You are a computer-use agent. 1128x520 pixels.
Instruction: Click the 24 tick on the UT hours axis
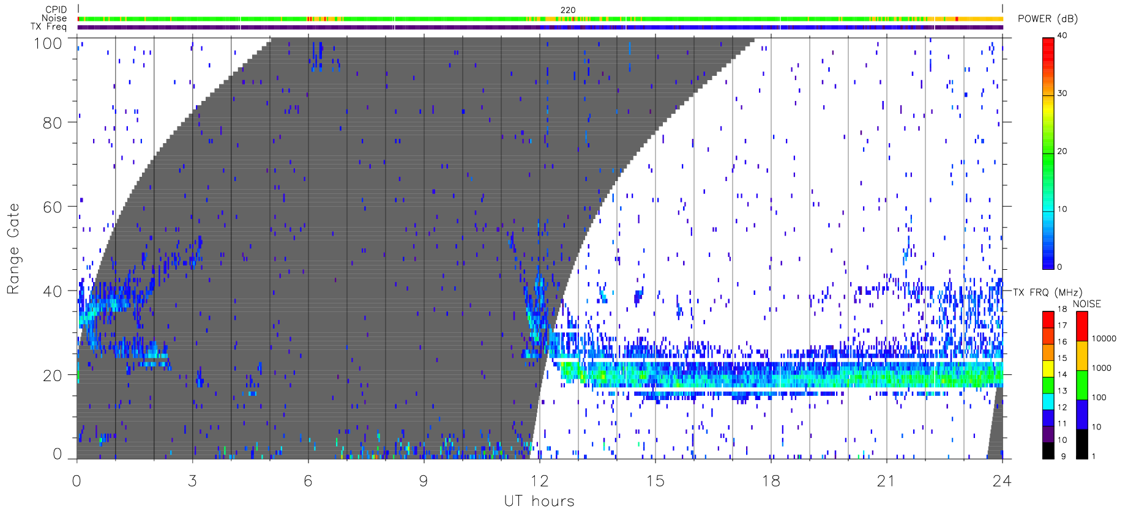(1002, 481)
